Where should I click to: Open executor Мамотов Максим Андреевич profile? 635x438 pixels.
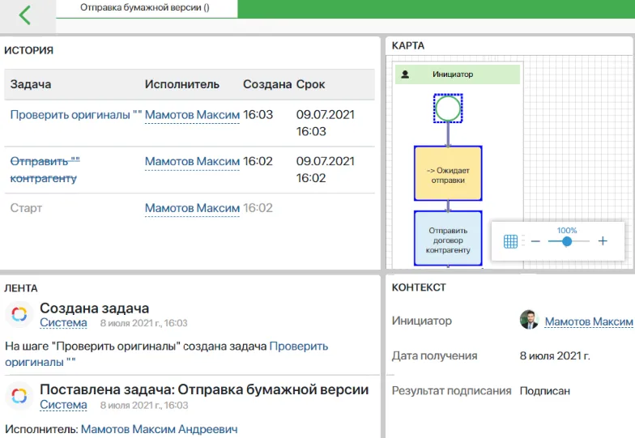click(159, 430)
